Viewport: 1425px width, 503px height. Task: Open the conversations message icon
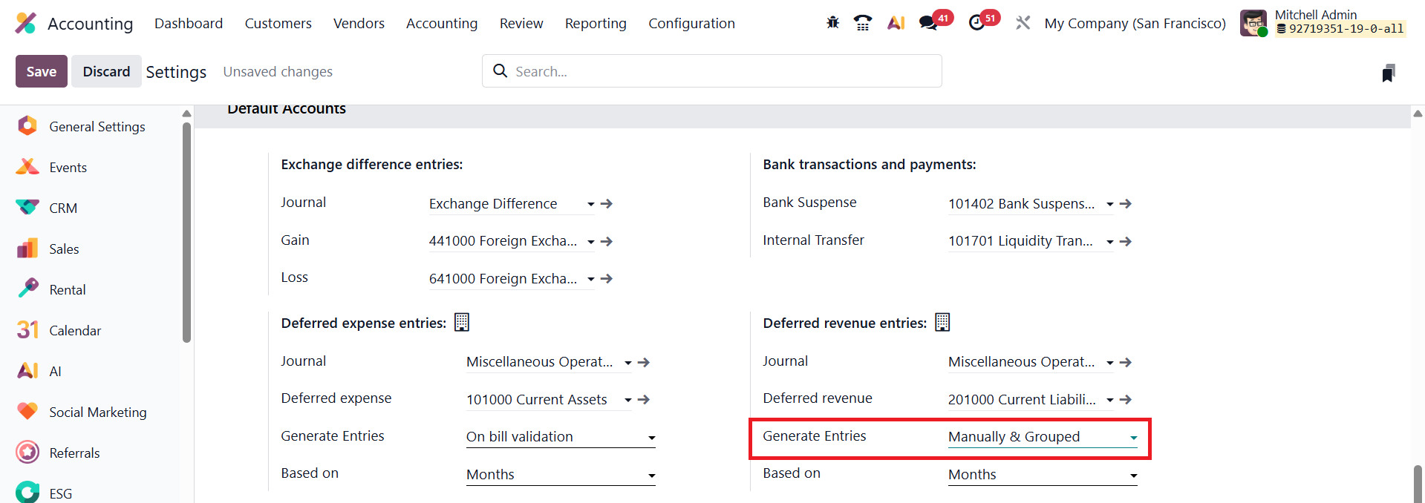[x=928, y=23]
